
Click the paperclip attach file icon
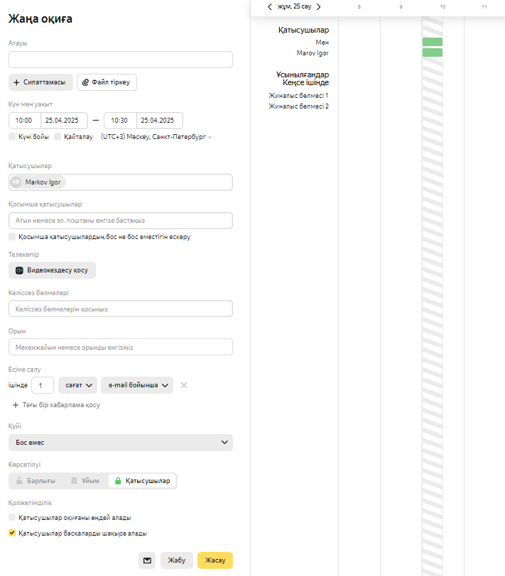tap(85, 82)
